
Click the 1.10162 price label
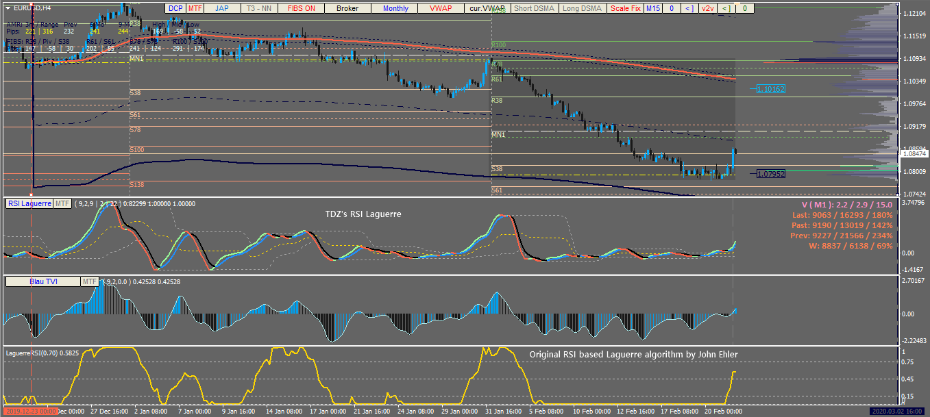[771, 89]
